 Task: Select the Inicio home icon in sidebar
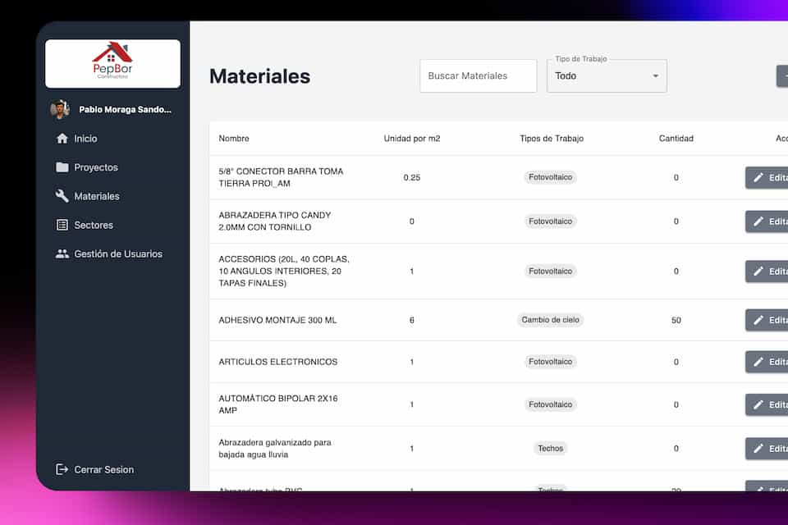(61, 138)
